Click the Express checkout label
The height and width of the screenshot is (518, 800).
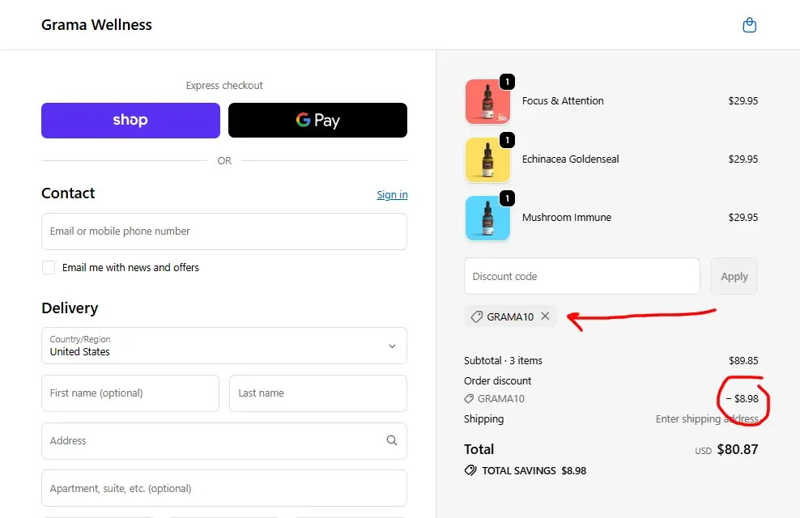[x=224, y=86]
